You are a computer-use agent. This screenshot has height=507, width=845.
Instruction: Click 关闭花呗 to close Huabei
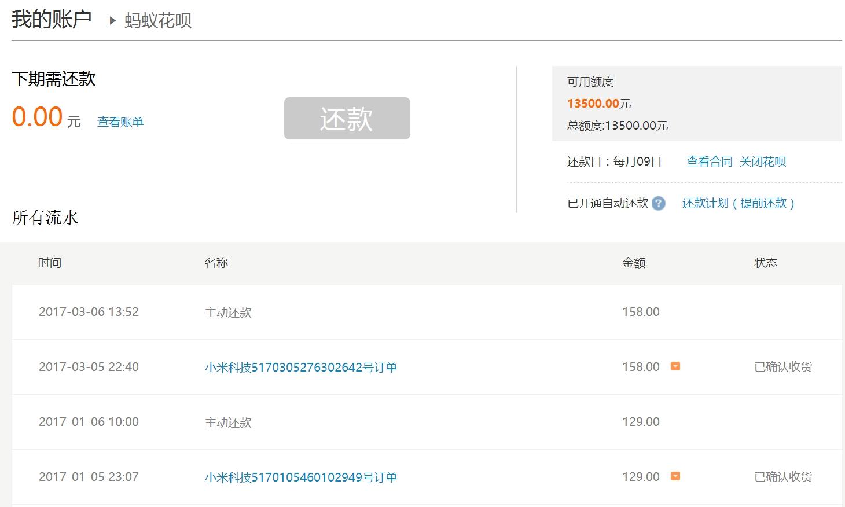pos(762,161)
